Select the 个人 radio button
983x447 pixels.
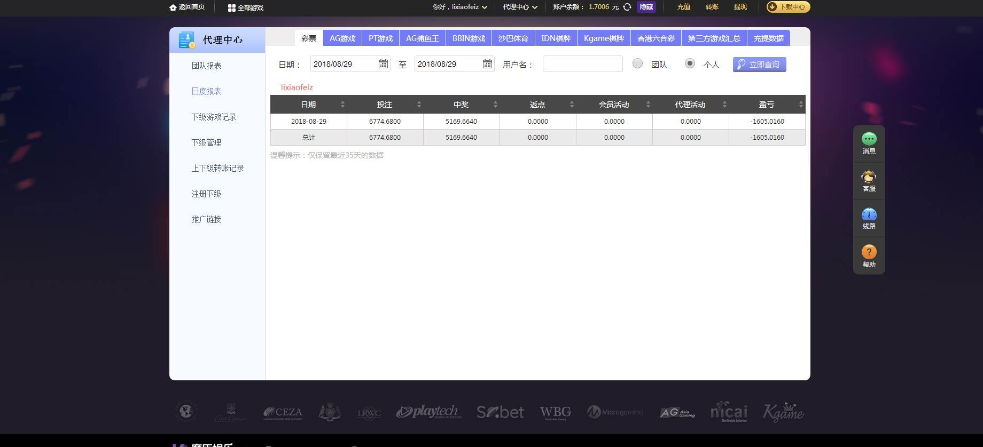click(x=690, y=63)
